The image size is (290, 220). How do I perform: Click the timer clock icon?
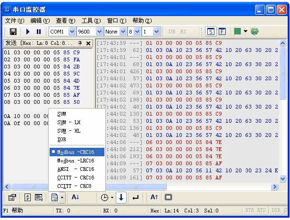[104, 197]
